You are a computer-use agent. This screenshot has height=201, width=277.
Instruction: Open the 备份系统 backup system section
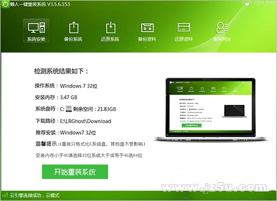coord(73,31)
